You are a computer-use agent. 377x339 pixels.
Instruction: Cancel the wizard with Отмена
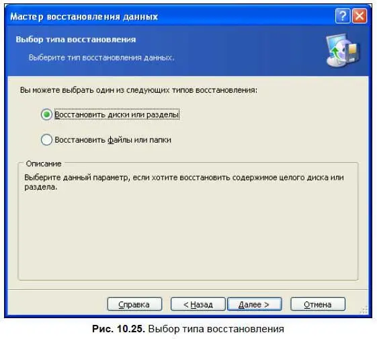(318, 304)
